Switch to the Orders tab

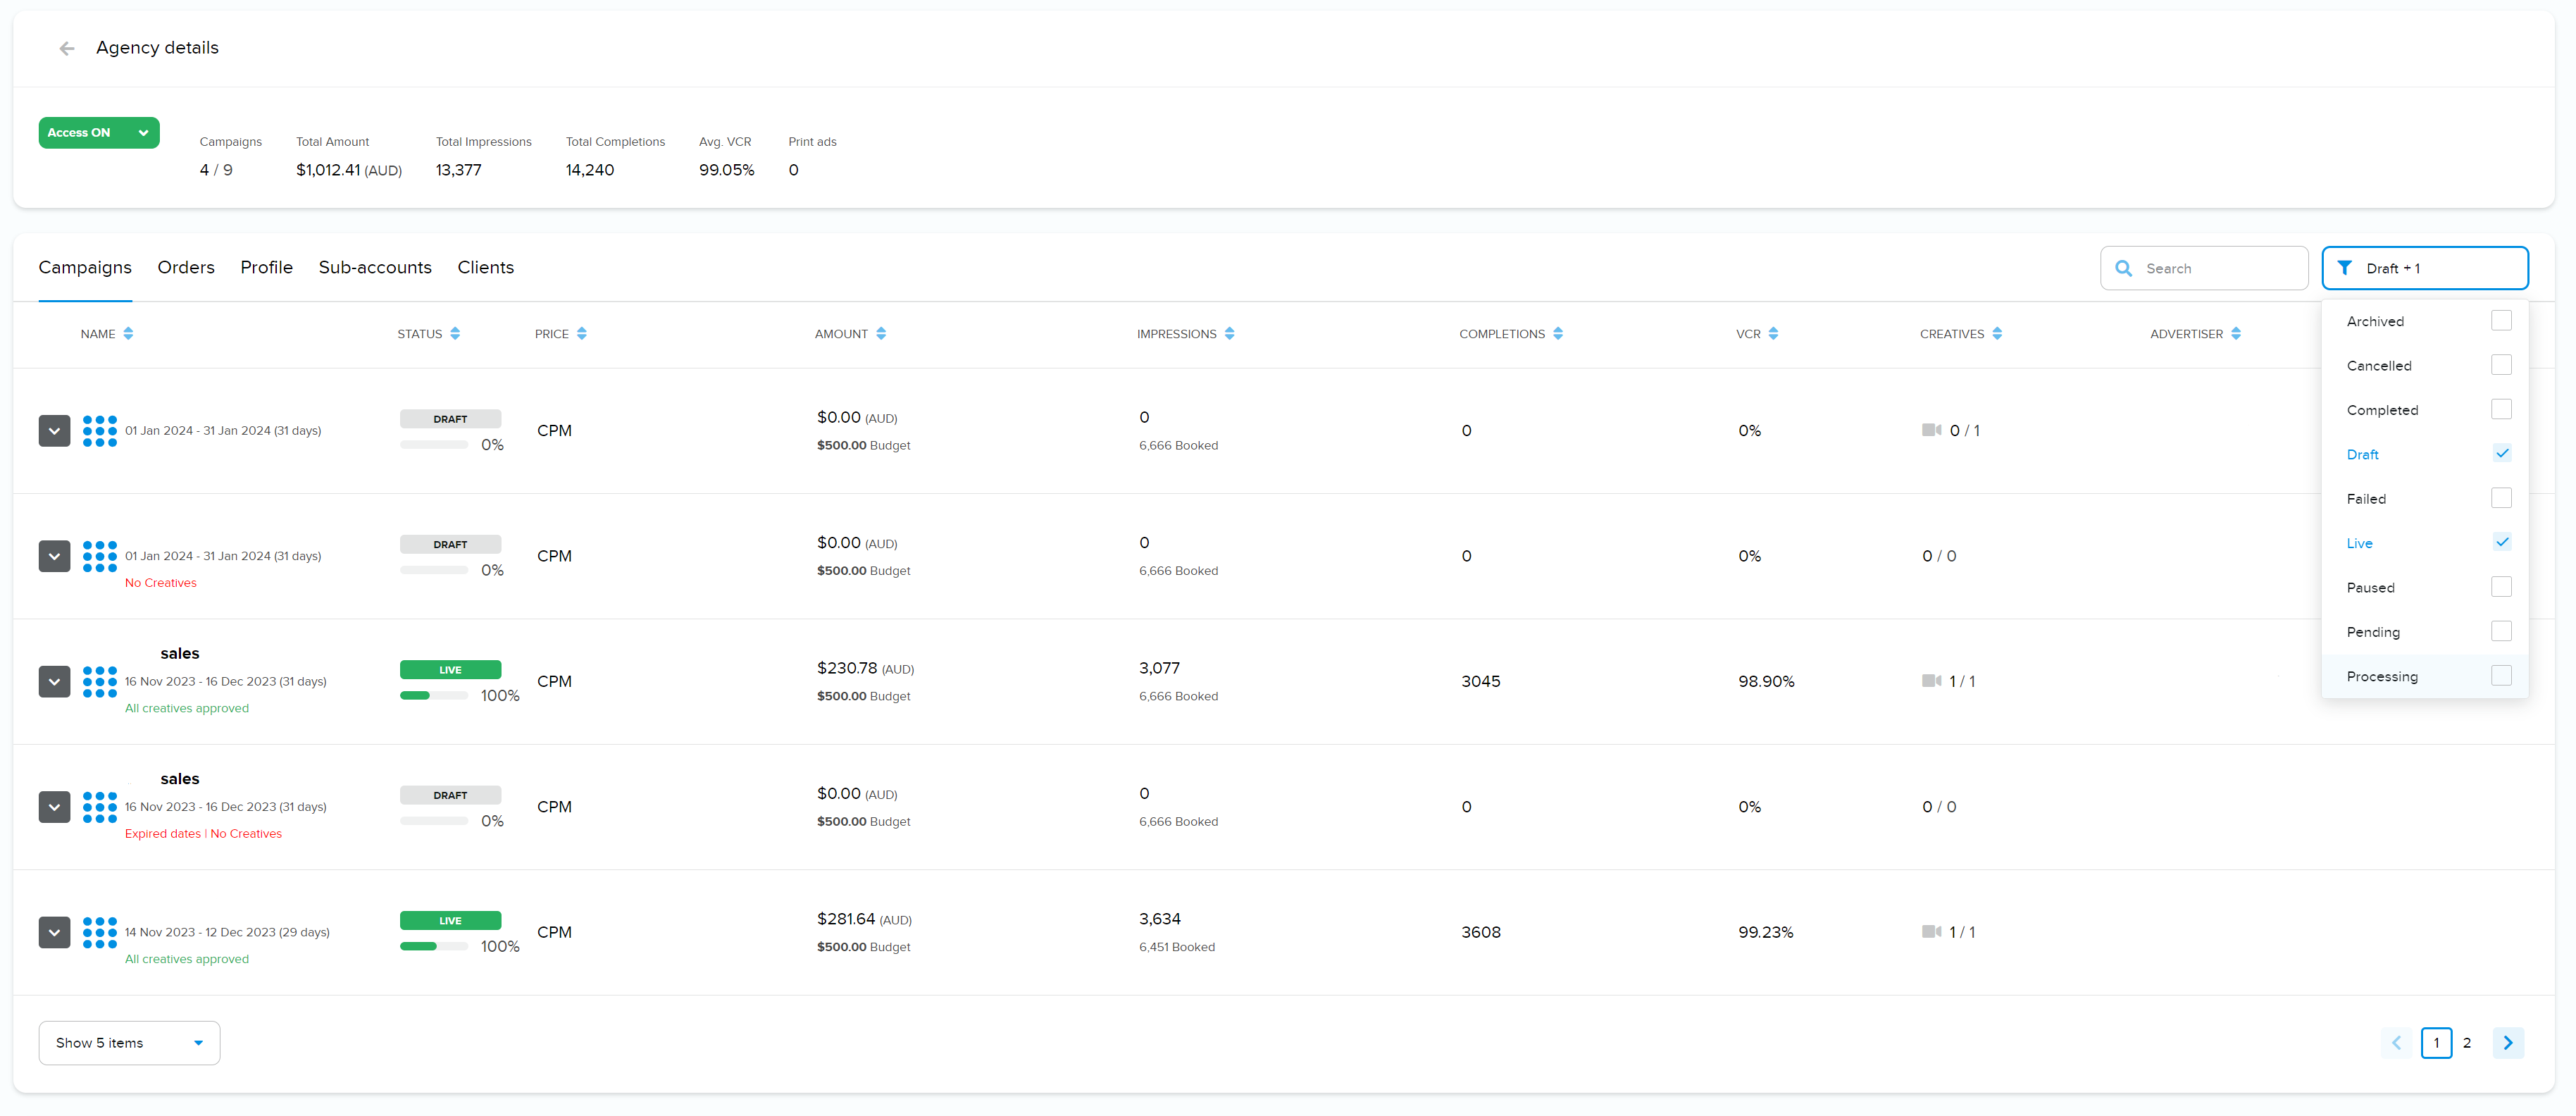click(186, 267)
